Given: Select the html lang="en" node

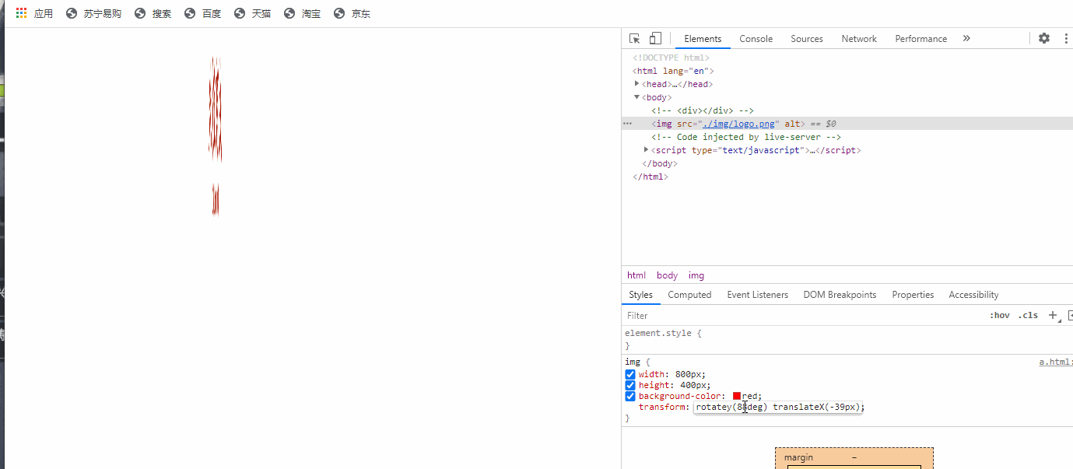Looking at the screenshot, I should (673, 71).
